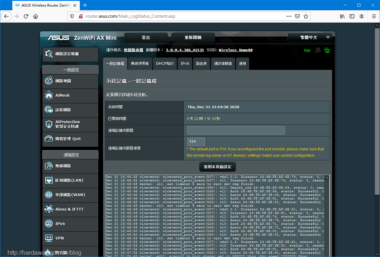This screenshot has width=380, height=257.
Task: Apply settings with 套用本頁面設定 button
Action: [x=217, y=167]
